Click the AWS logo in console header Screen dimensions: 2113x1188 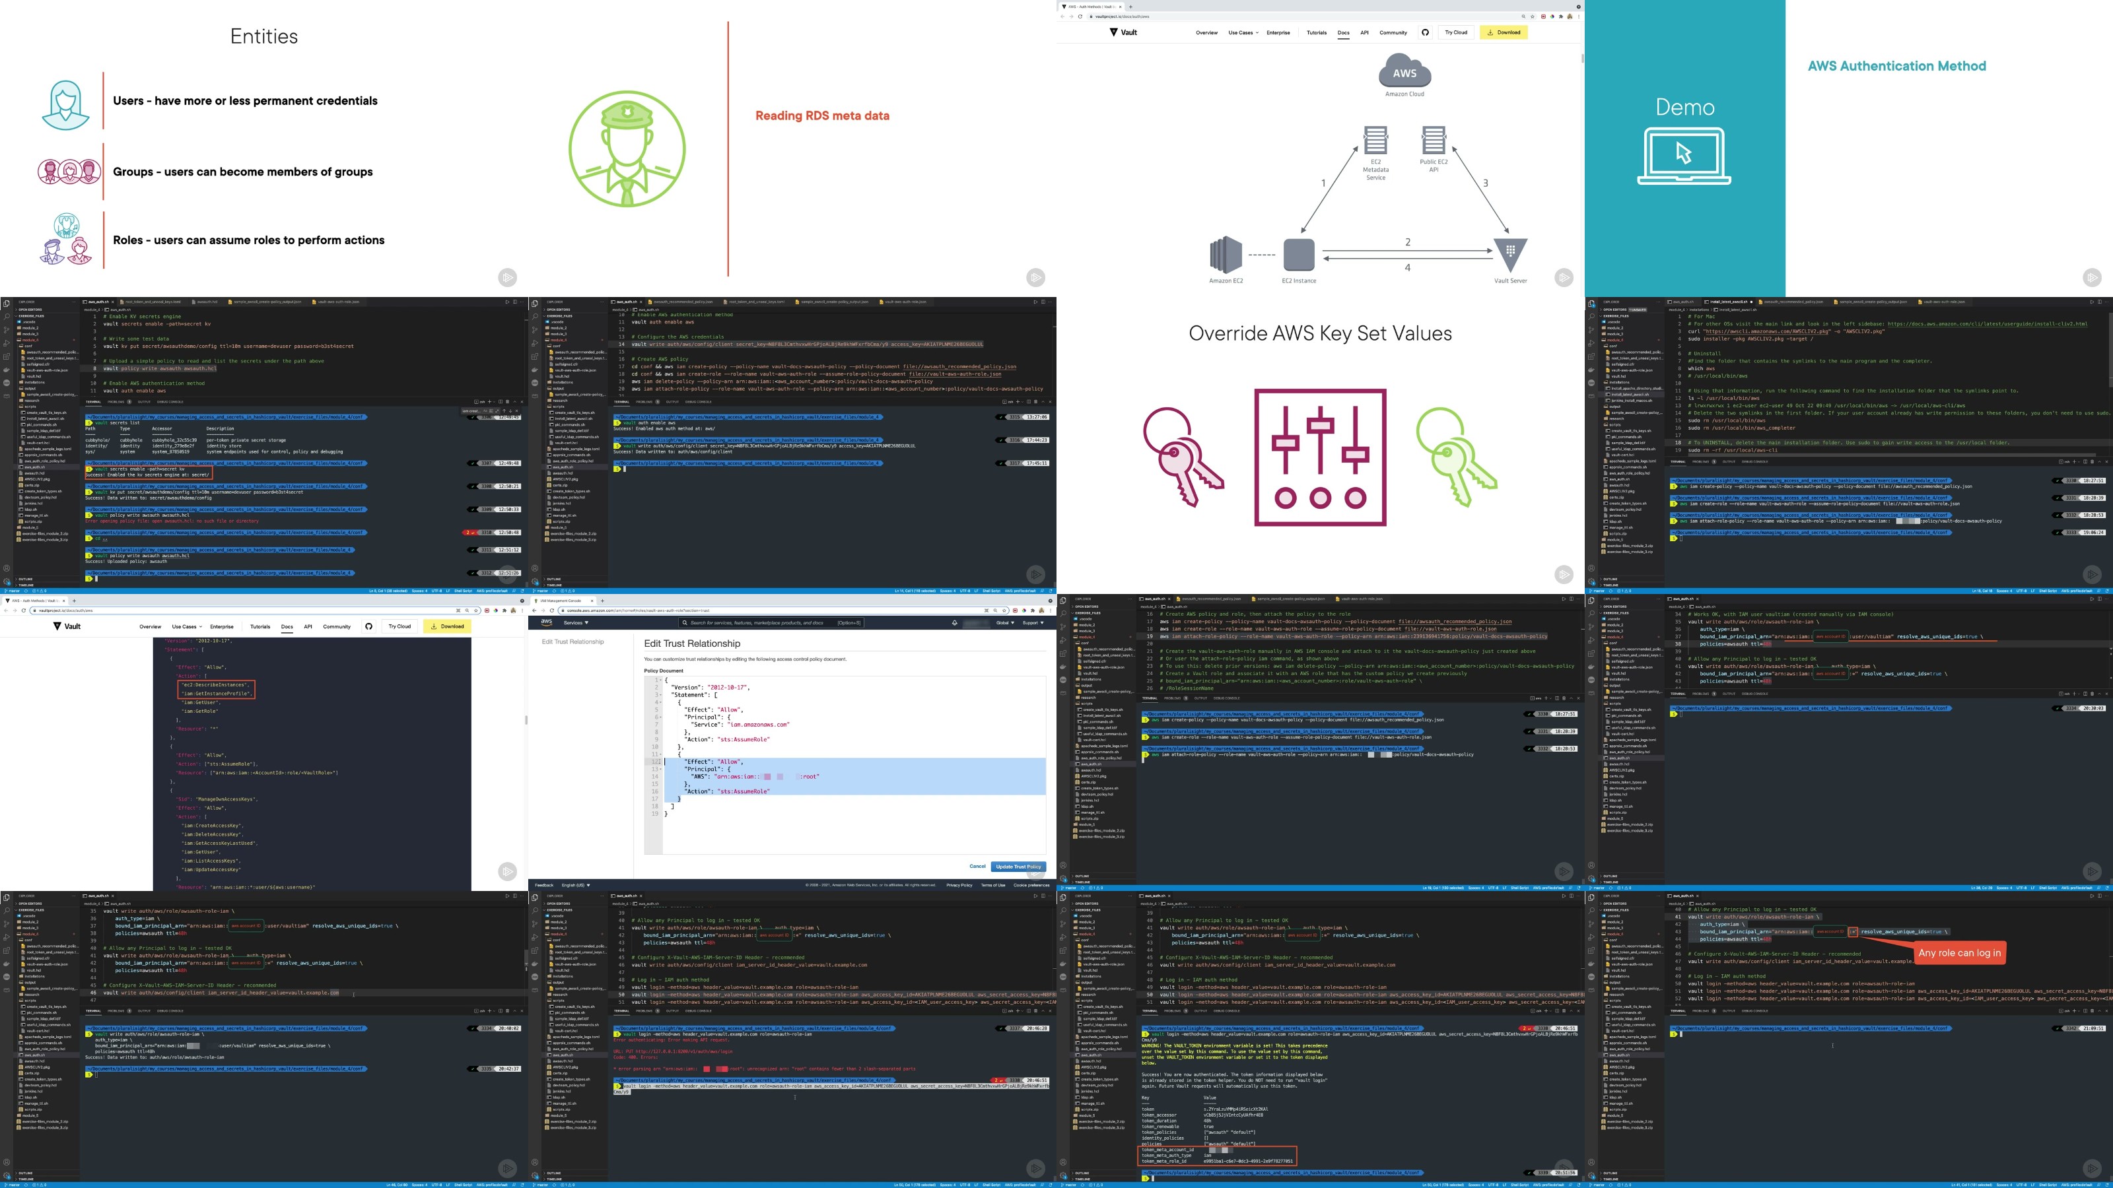click(x=546, y=622)
